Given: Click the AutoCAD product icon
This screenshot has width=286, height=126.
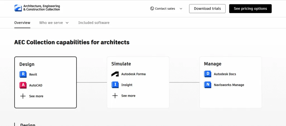Looking at the screenshot, I should pyautogui.click(x=23, y=85).
